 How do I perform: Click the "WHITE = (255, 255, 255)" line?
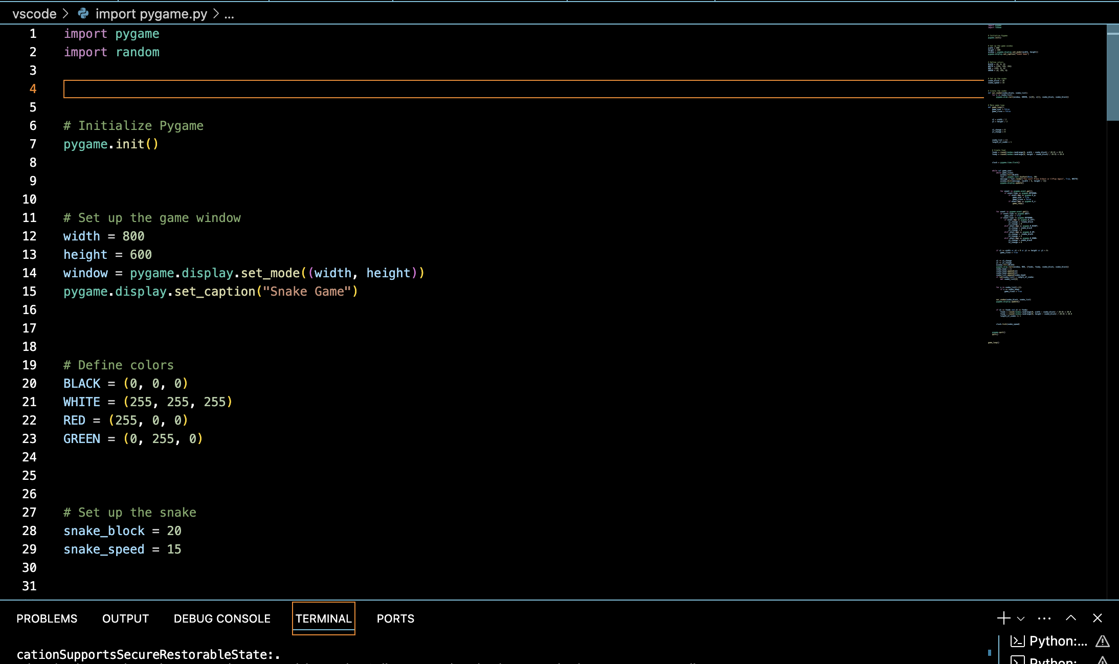tap(148, 402)
